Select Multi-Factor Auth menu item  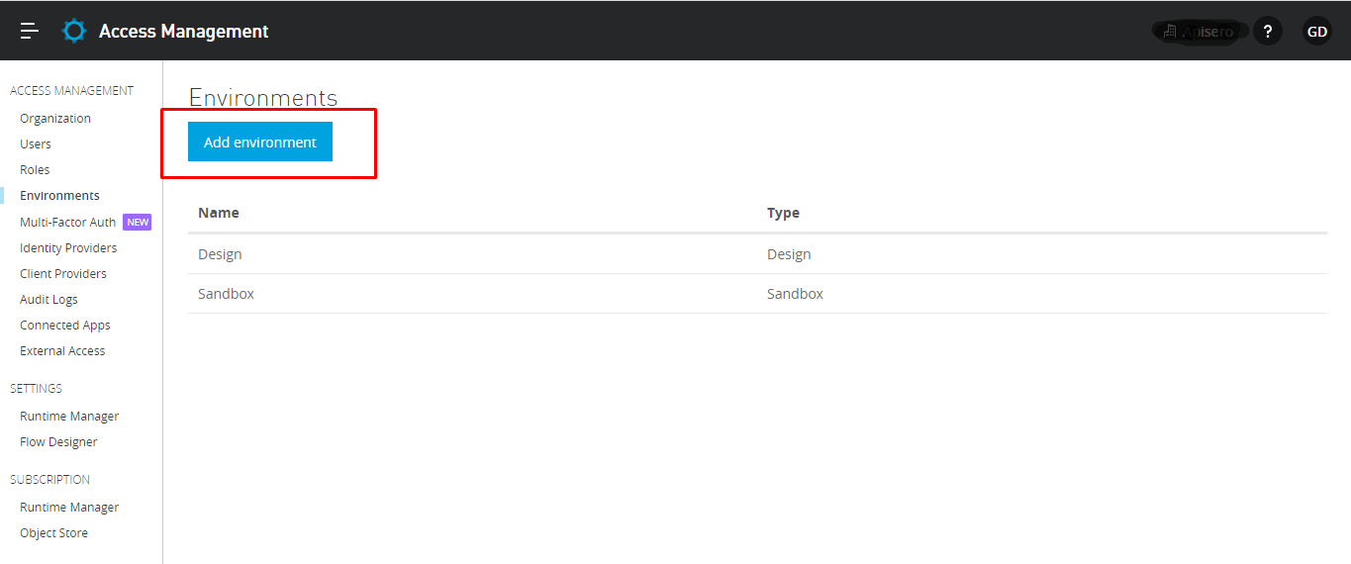[68, 222]
